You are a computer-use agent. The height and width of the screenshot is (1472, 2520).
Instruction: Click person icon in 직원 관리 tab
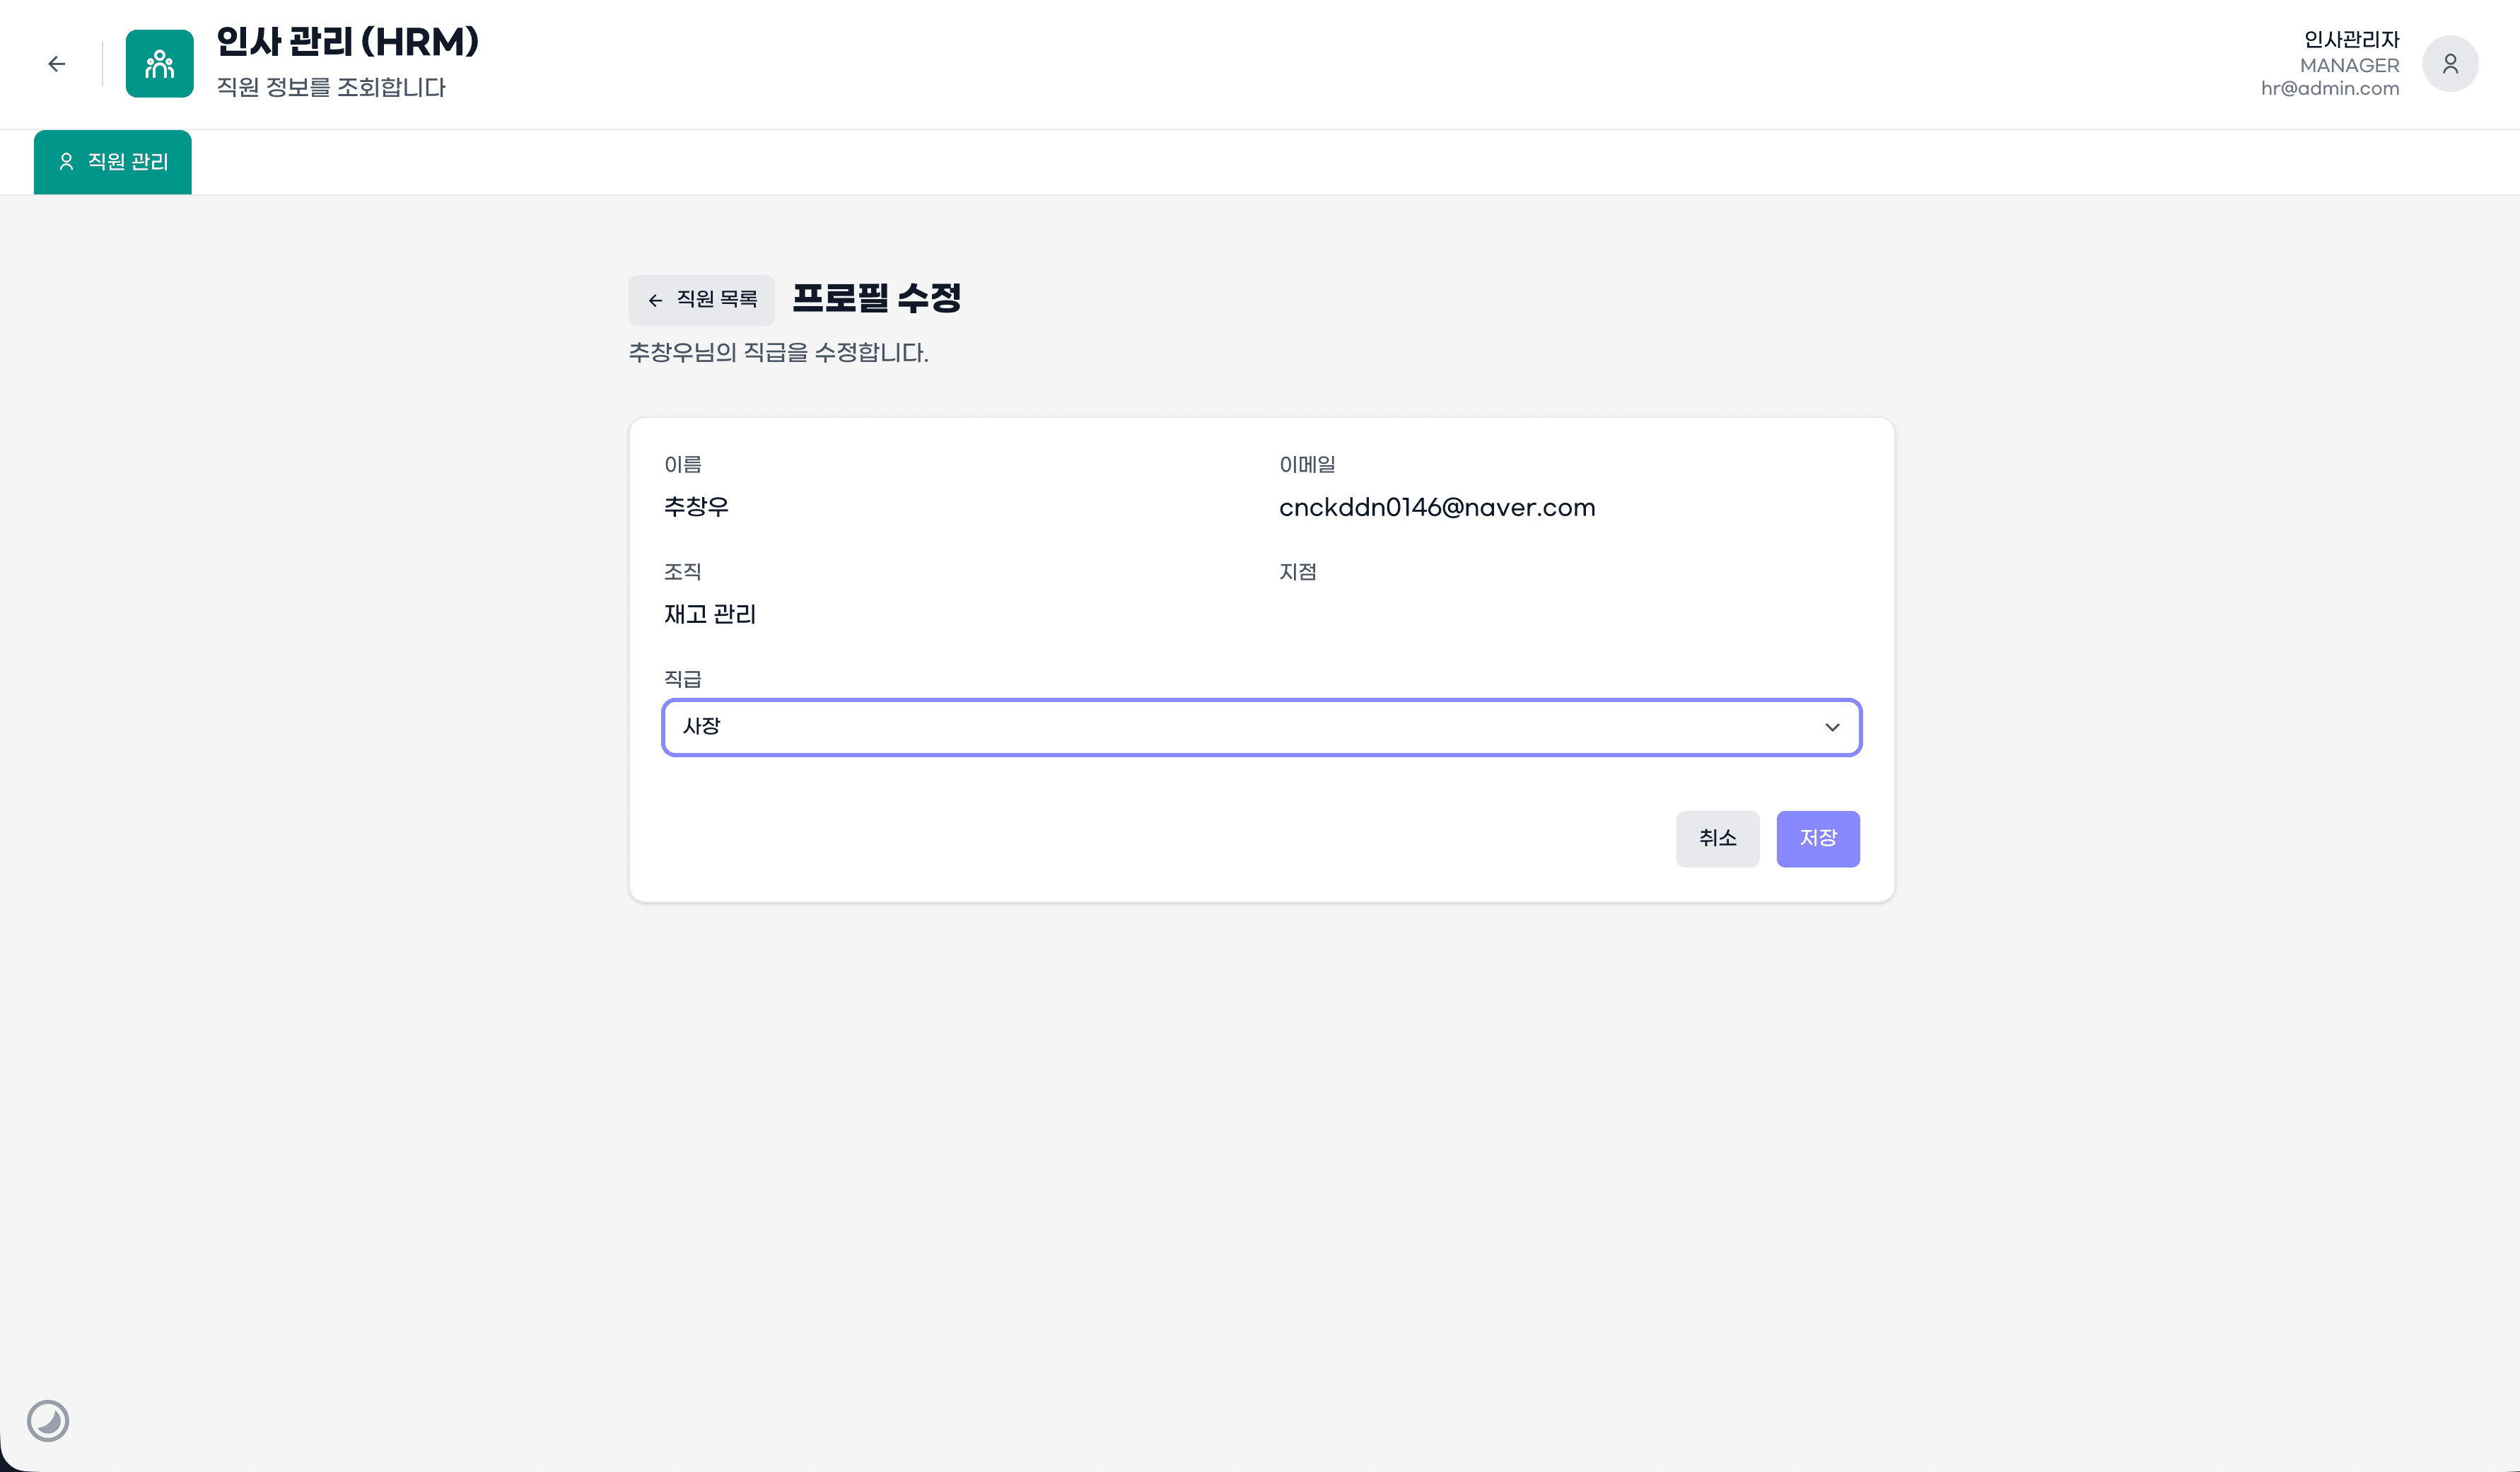tap(66, 162)
